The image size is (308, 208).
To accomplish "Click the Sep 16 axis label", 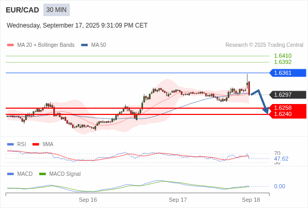I will [88, 200].
